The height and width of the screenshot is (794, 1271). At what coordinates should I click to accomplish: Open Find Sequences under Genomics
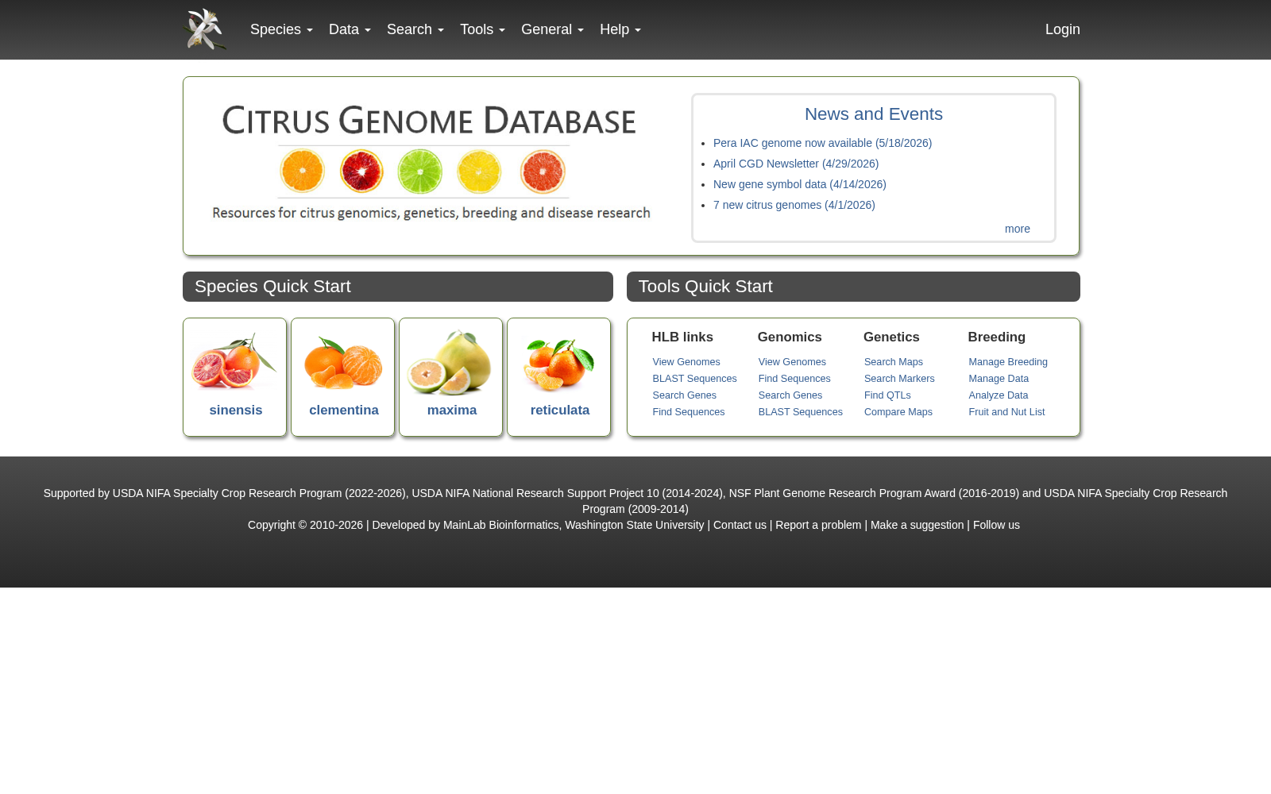pos(794,379)
